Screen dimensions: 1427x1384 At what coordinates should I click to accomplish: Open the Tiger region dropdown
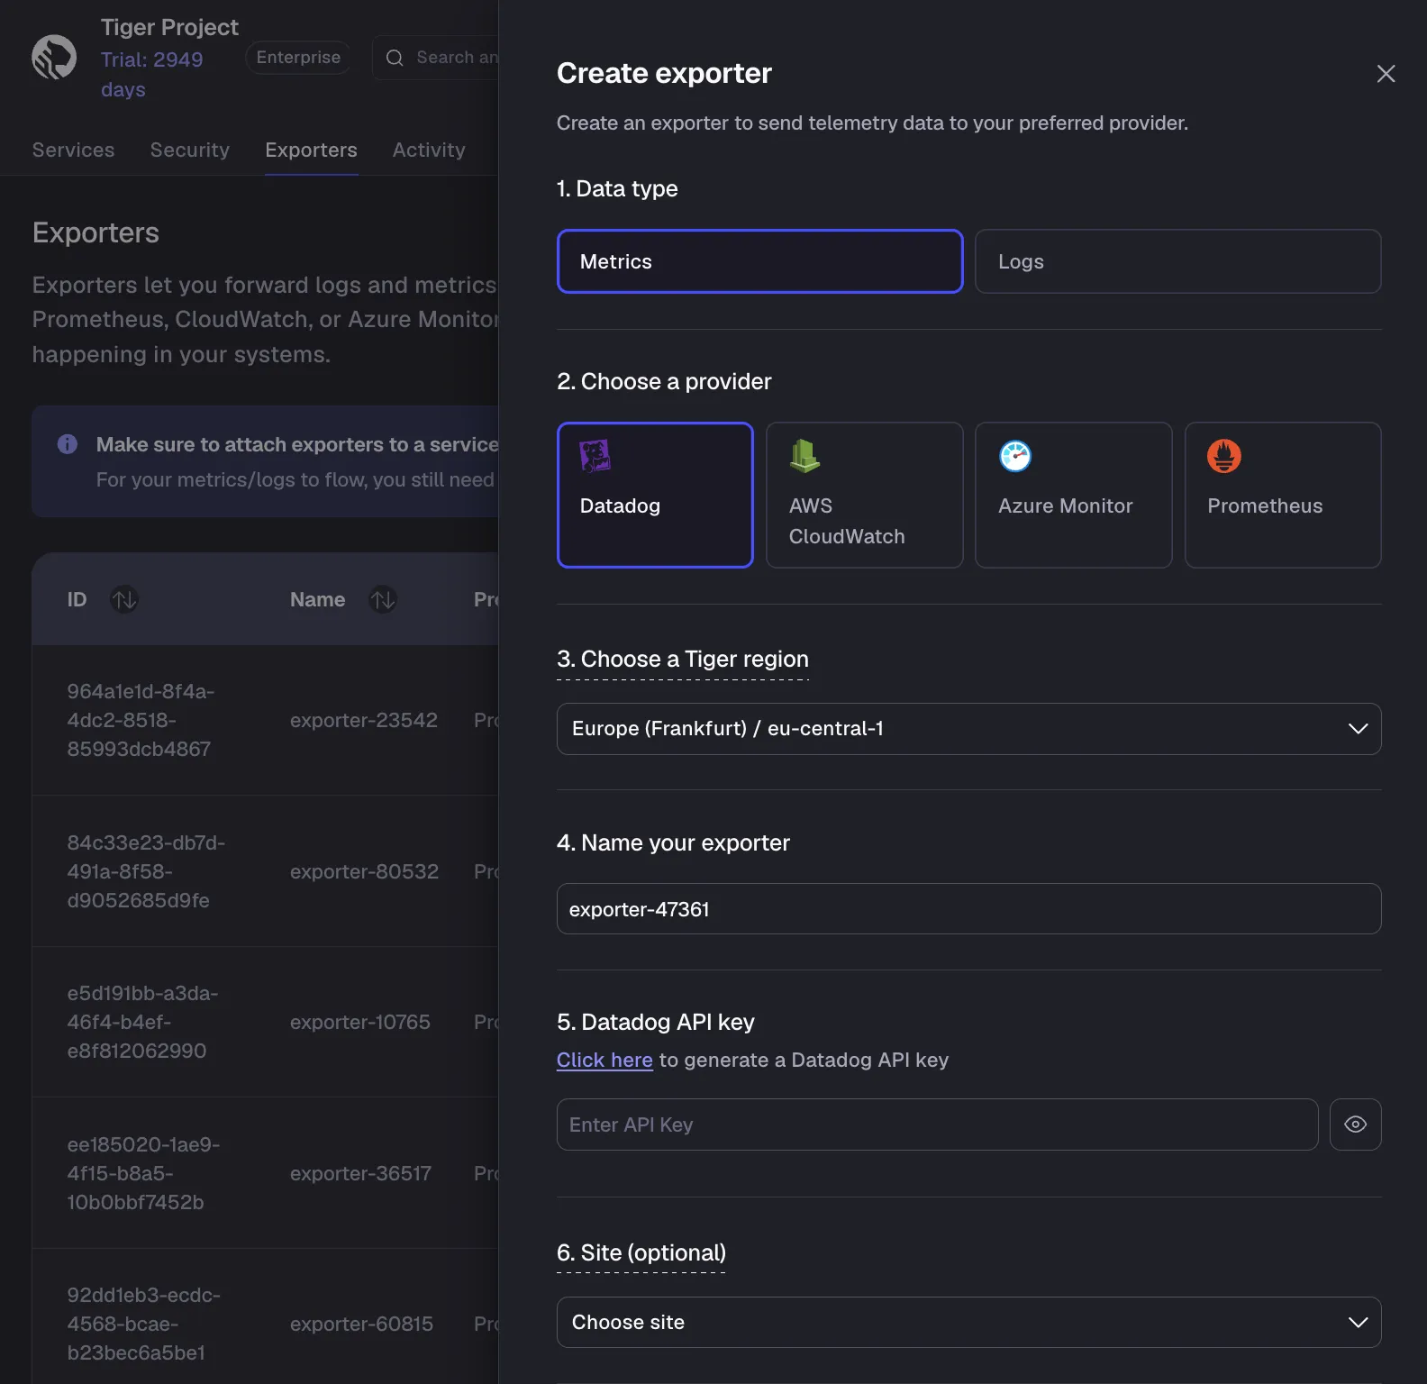tap(968, 728)
